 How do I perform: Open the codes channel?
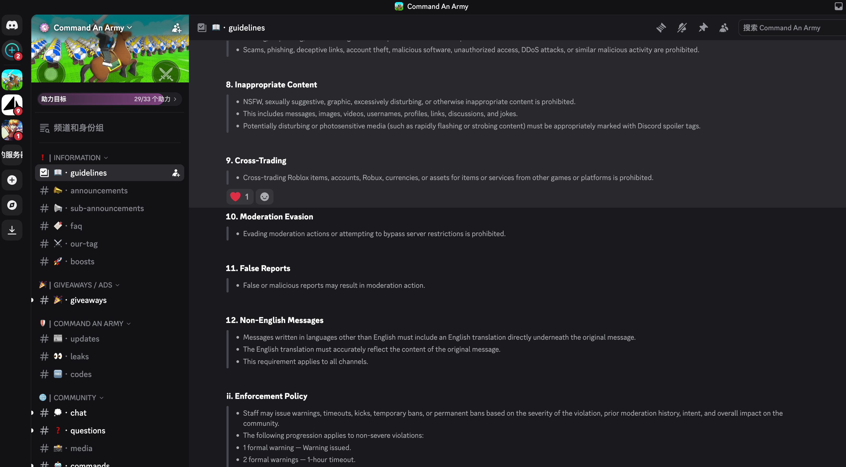click(x=109, y=374)
